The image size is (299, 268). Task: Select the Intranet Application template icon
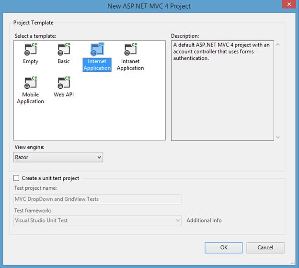[130, 49]
